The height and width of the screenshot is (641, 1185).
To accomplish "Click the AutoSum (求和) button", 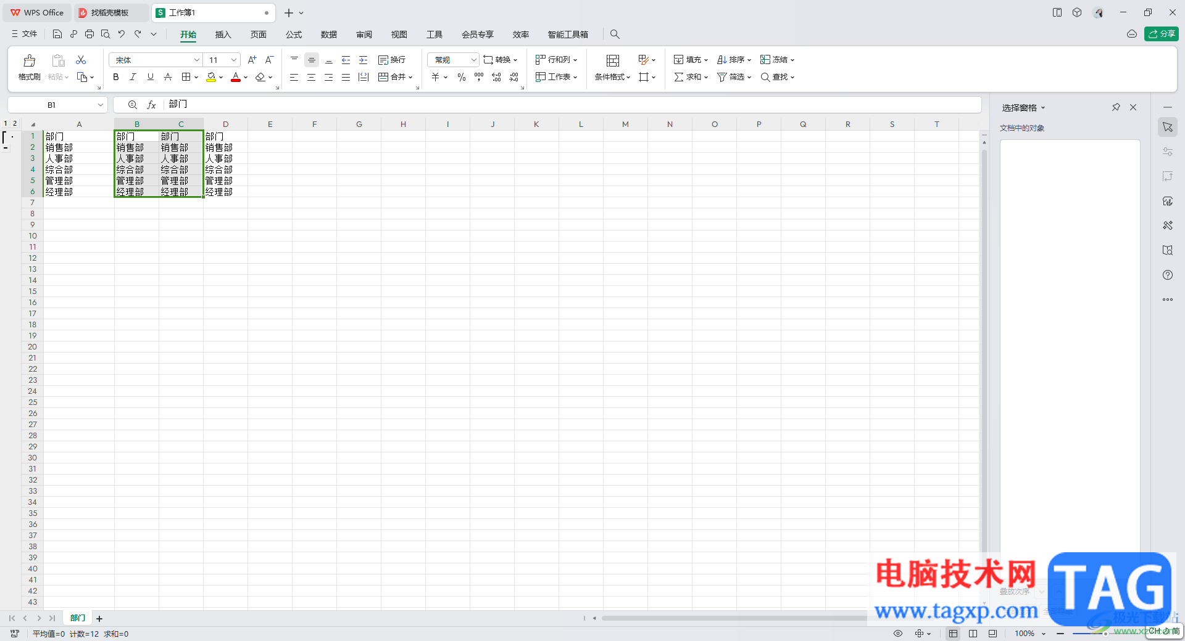I will click(x=691, y=77).
